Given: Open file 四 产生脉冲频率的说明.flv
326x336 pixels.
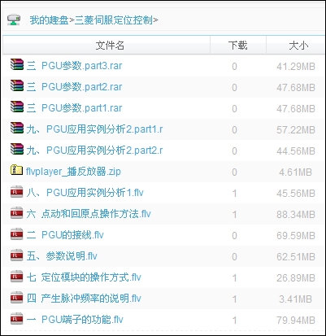Looking at the screenshot, I should (84, 299).
